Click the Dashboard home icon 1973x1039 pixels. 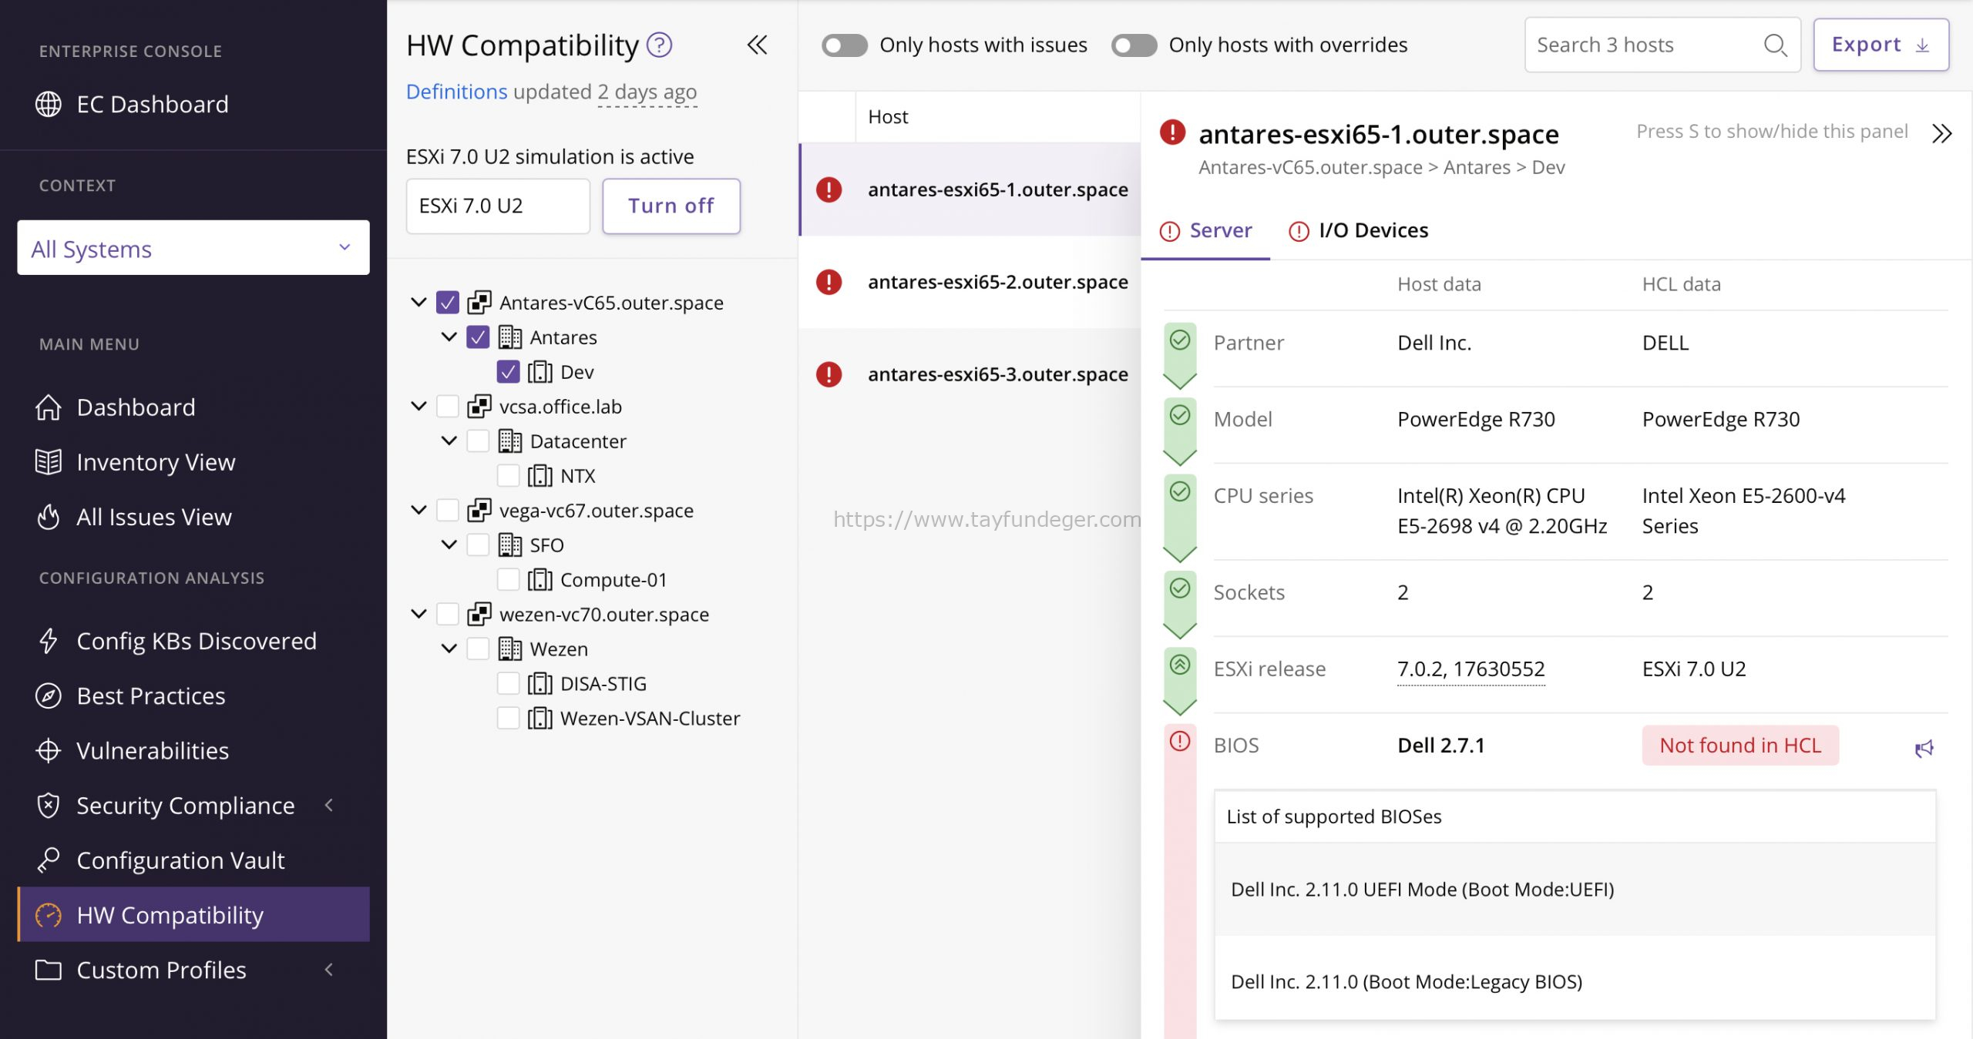[49, 407]
